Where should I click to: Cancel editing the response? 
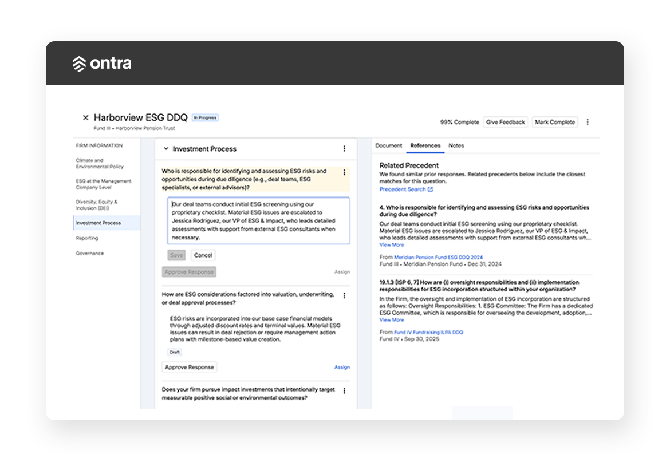pos(203,255)
